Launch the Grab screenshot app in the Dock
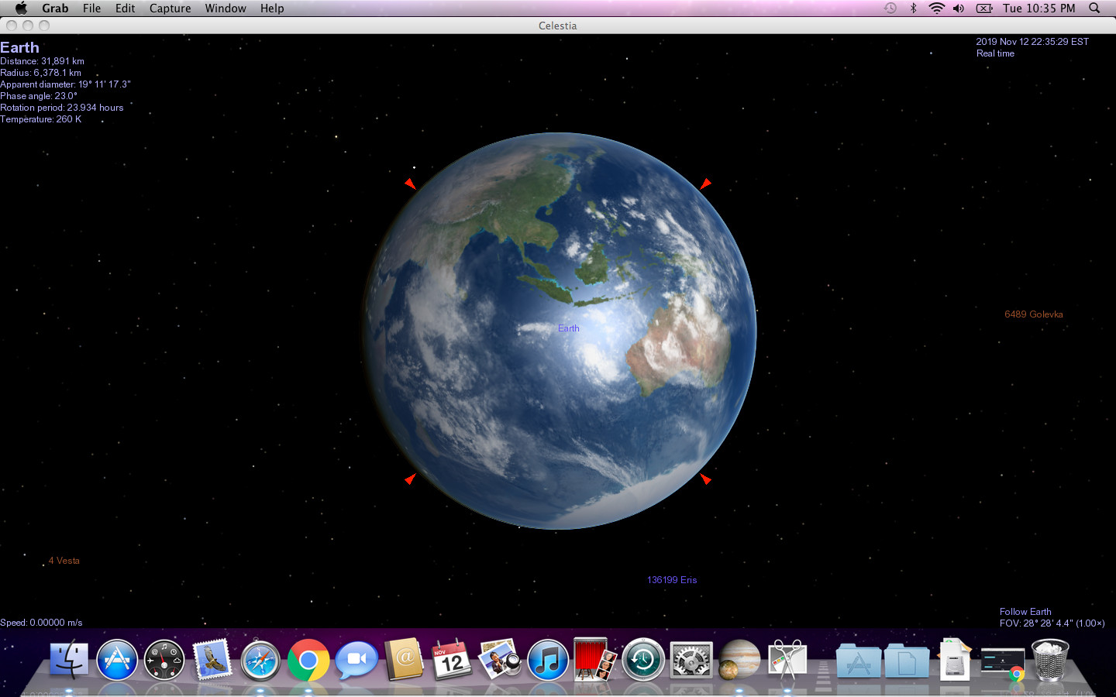This screenshot has height=697, width=1116. coord(788,661)
